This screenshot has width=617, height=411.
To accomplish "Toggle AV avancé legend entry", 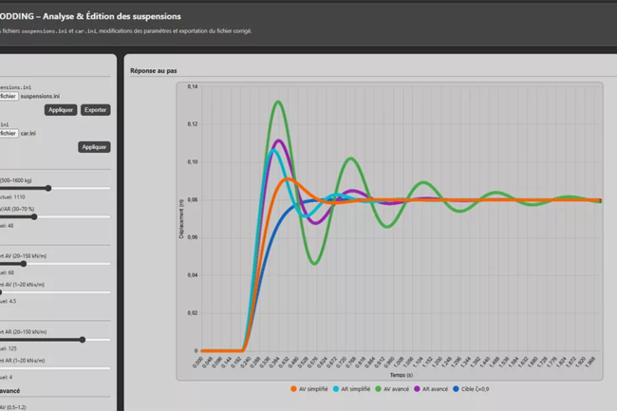I will (x=392, y=389).
